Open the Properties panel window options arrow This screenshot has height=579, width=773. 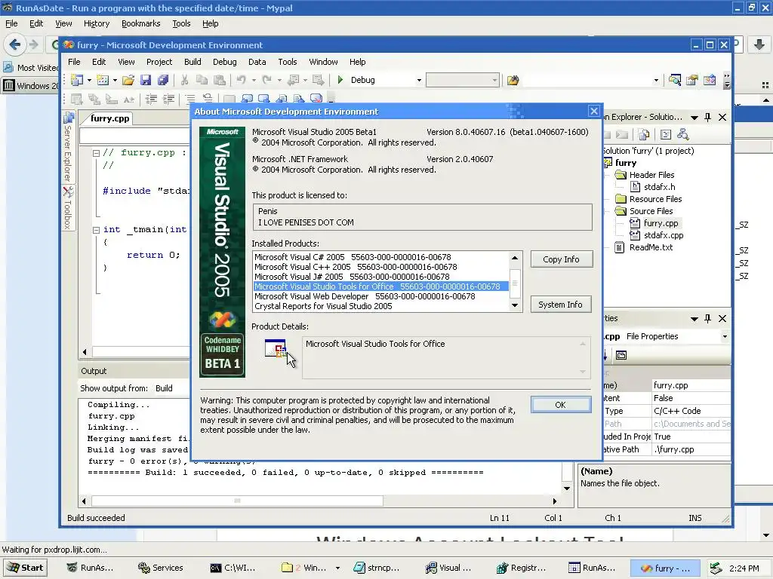click(x=694, y=319)
